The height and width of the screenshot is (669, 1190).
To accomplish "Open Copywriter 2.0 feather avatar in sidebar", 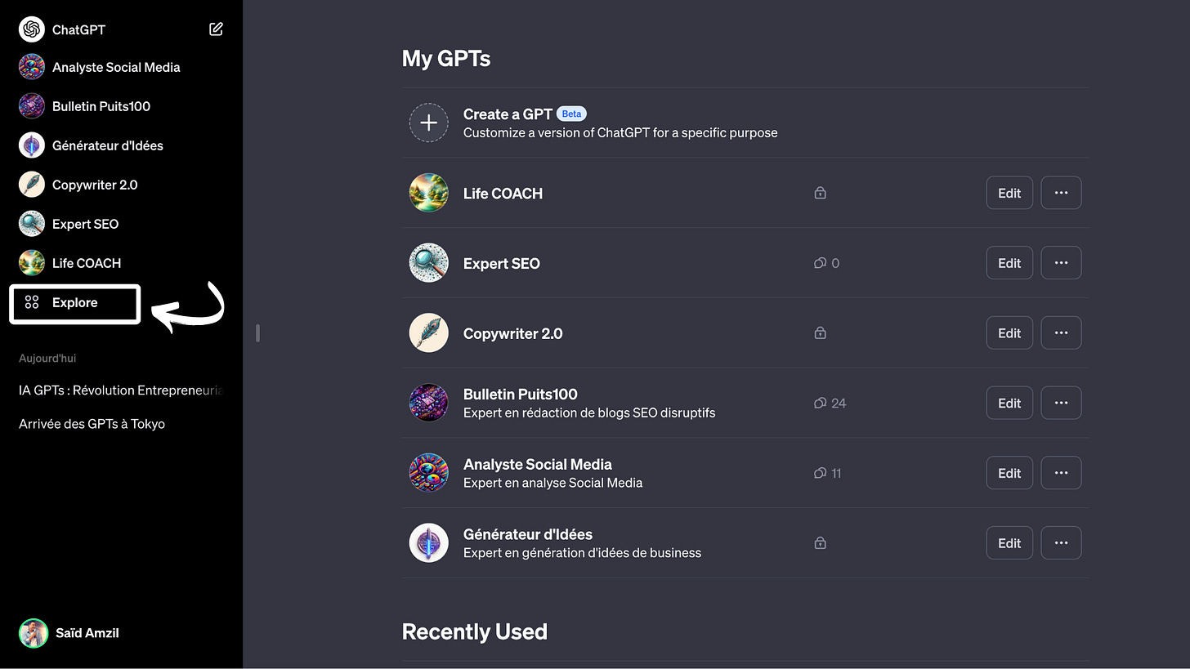I will pos(32,185).
